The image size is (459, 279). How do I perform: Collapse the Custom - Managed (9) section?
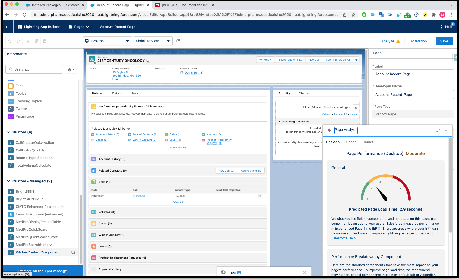point(8,181)
